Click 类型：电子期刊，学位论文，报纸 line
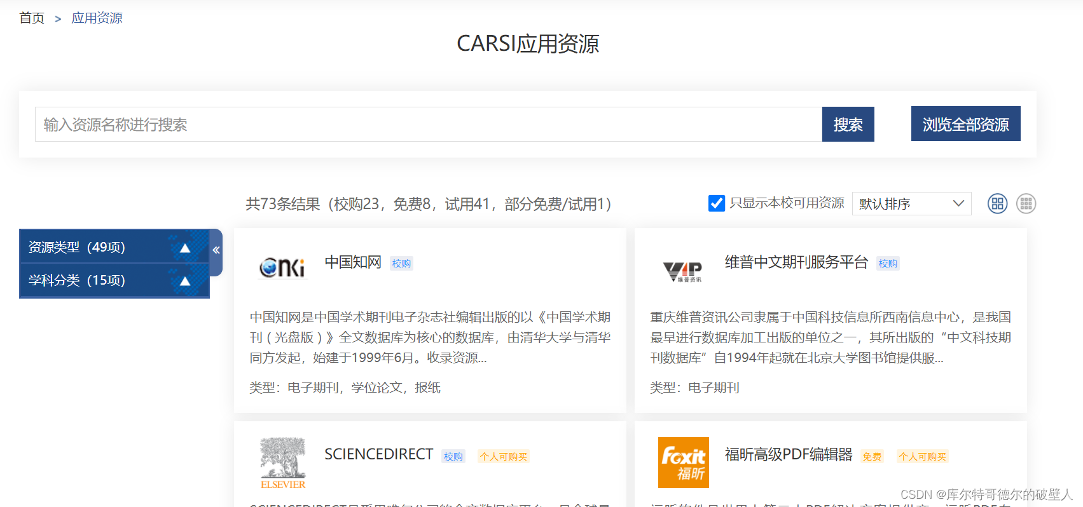The width and height of the screenshot is (1083, 507). (345, 388)
